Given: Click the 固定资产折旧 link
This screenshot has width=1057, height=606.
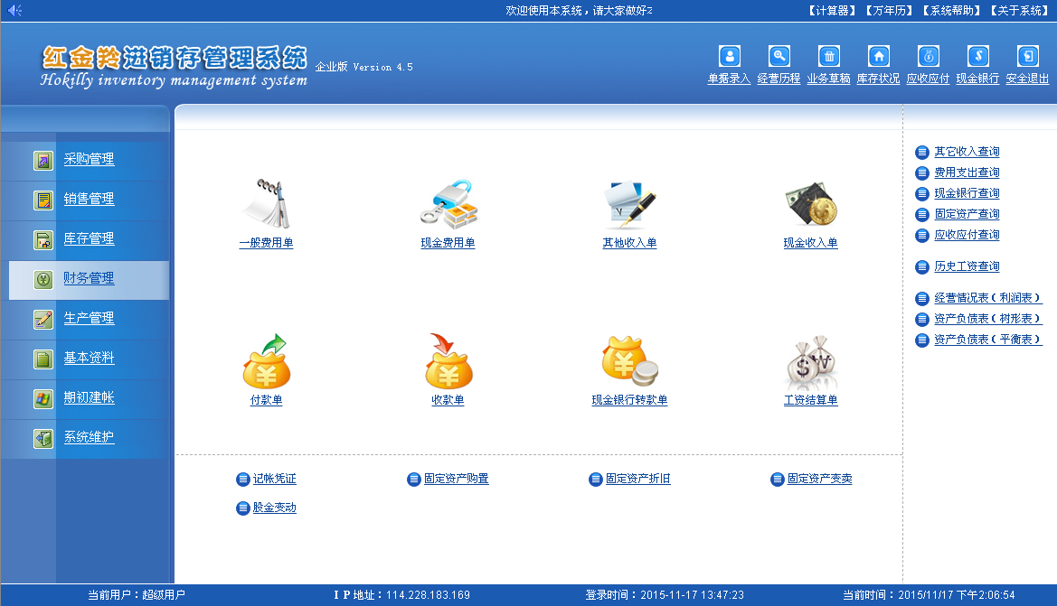Looking at the screenshot, I should click(x=637, y=480).
